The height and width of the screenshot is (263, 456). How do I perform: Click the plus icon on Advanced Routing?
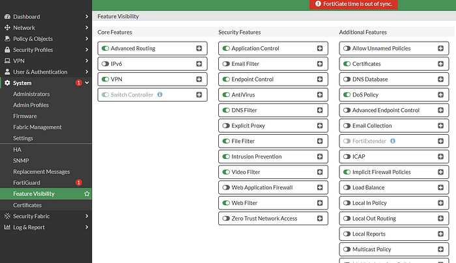(199, 48)
